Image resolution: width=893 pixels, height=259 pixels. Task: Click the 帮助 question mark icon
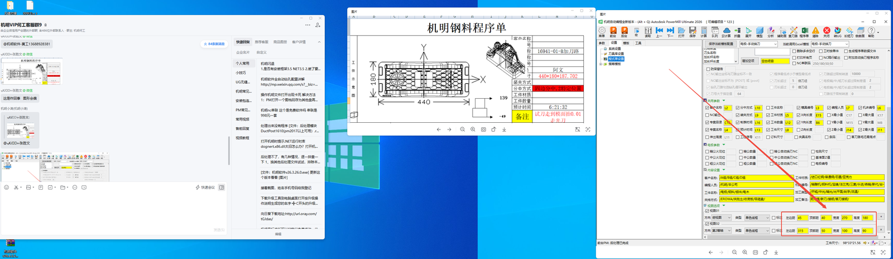click(871, 31)
